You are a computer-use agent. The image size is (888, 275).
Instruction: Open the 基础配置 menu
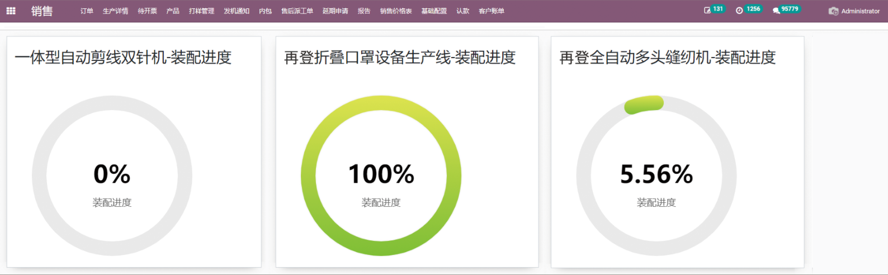434,11
